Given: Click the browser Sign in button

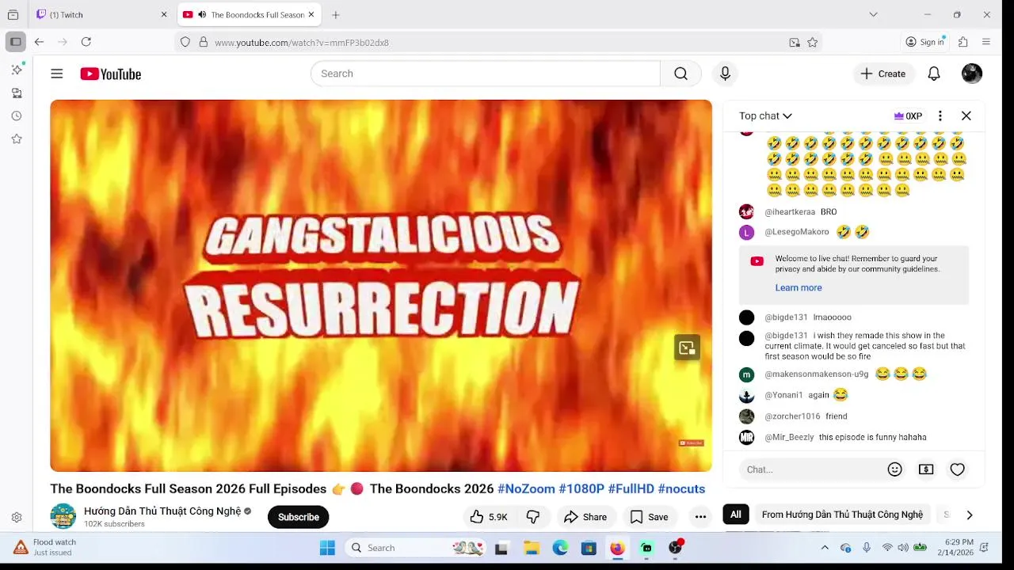Looking at the screenshot, I should (925, 42).
